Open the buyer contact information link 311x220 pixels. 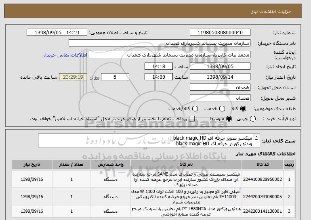click(65, 55)
